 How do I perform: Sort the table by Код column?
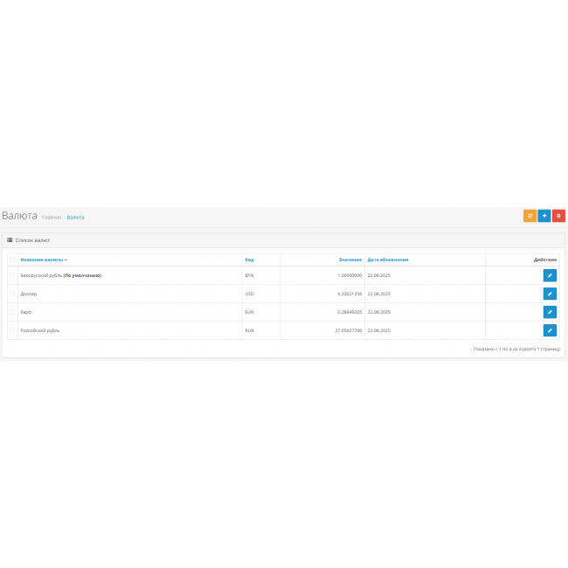pos(249,260)
